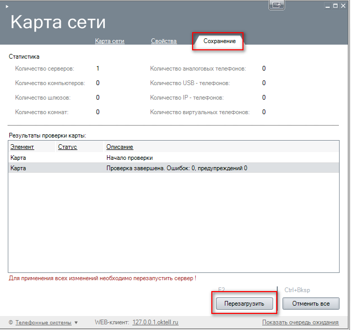Screen dimensions: 351x330
Task: Maximize the application window
Action: (335, 5)
